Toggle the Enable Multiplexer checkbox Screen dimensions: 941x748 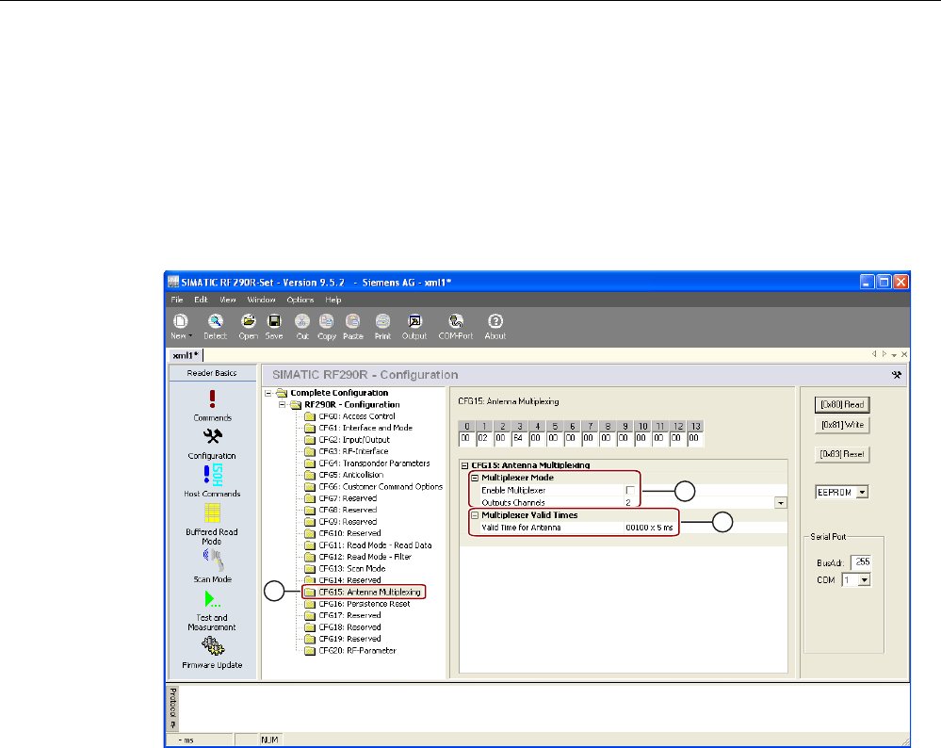(630, 491)
